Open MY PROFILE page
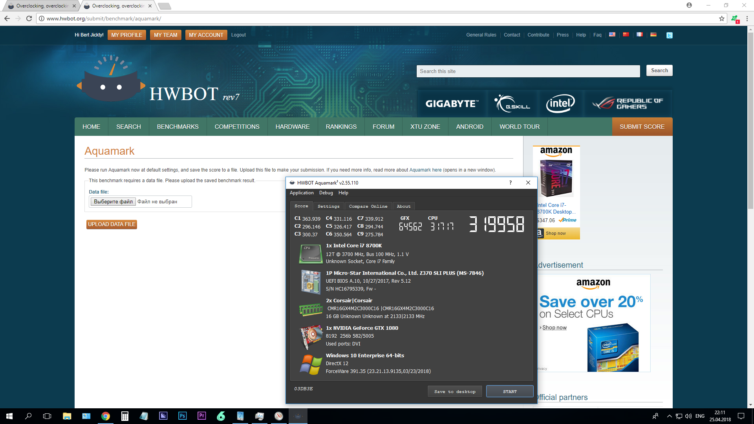 [x=126, y=35]
